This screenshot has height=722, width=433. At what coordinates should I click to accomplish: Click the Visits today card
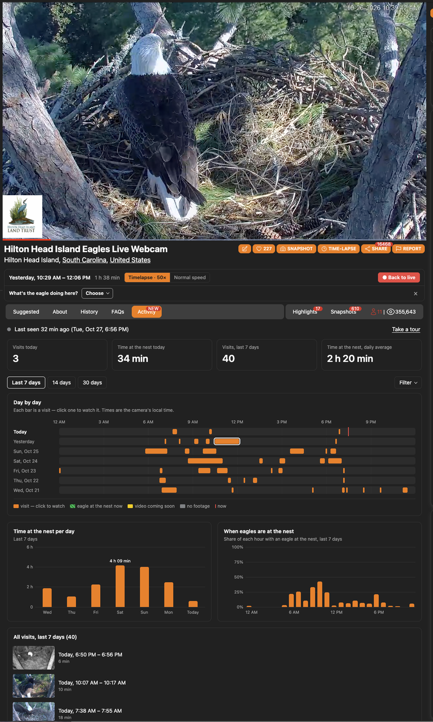pyautogui.click(x=57, y=355)
